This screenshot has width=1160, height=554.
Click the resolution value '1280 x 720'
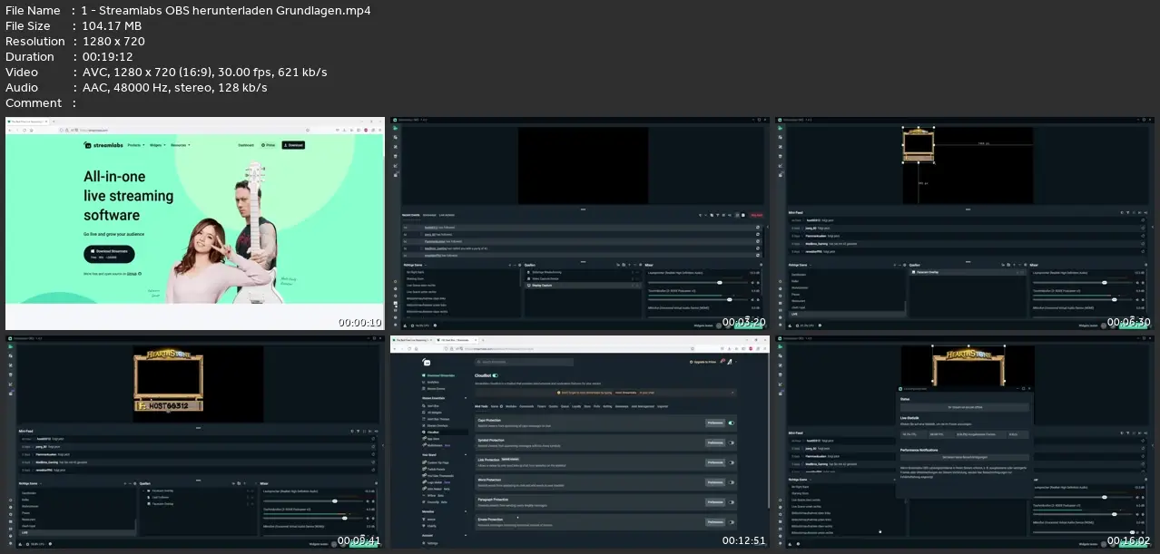(113, 42)
